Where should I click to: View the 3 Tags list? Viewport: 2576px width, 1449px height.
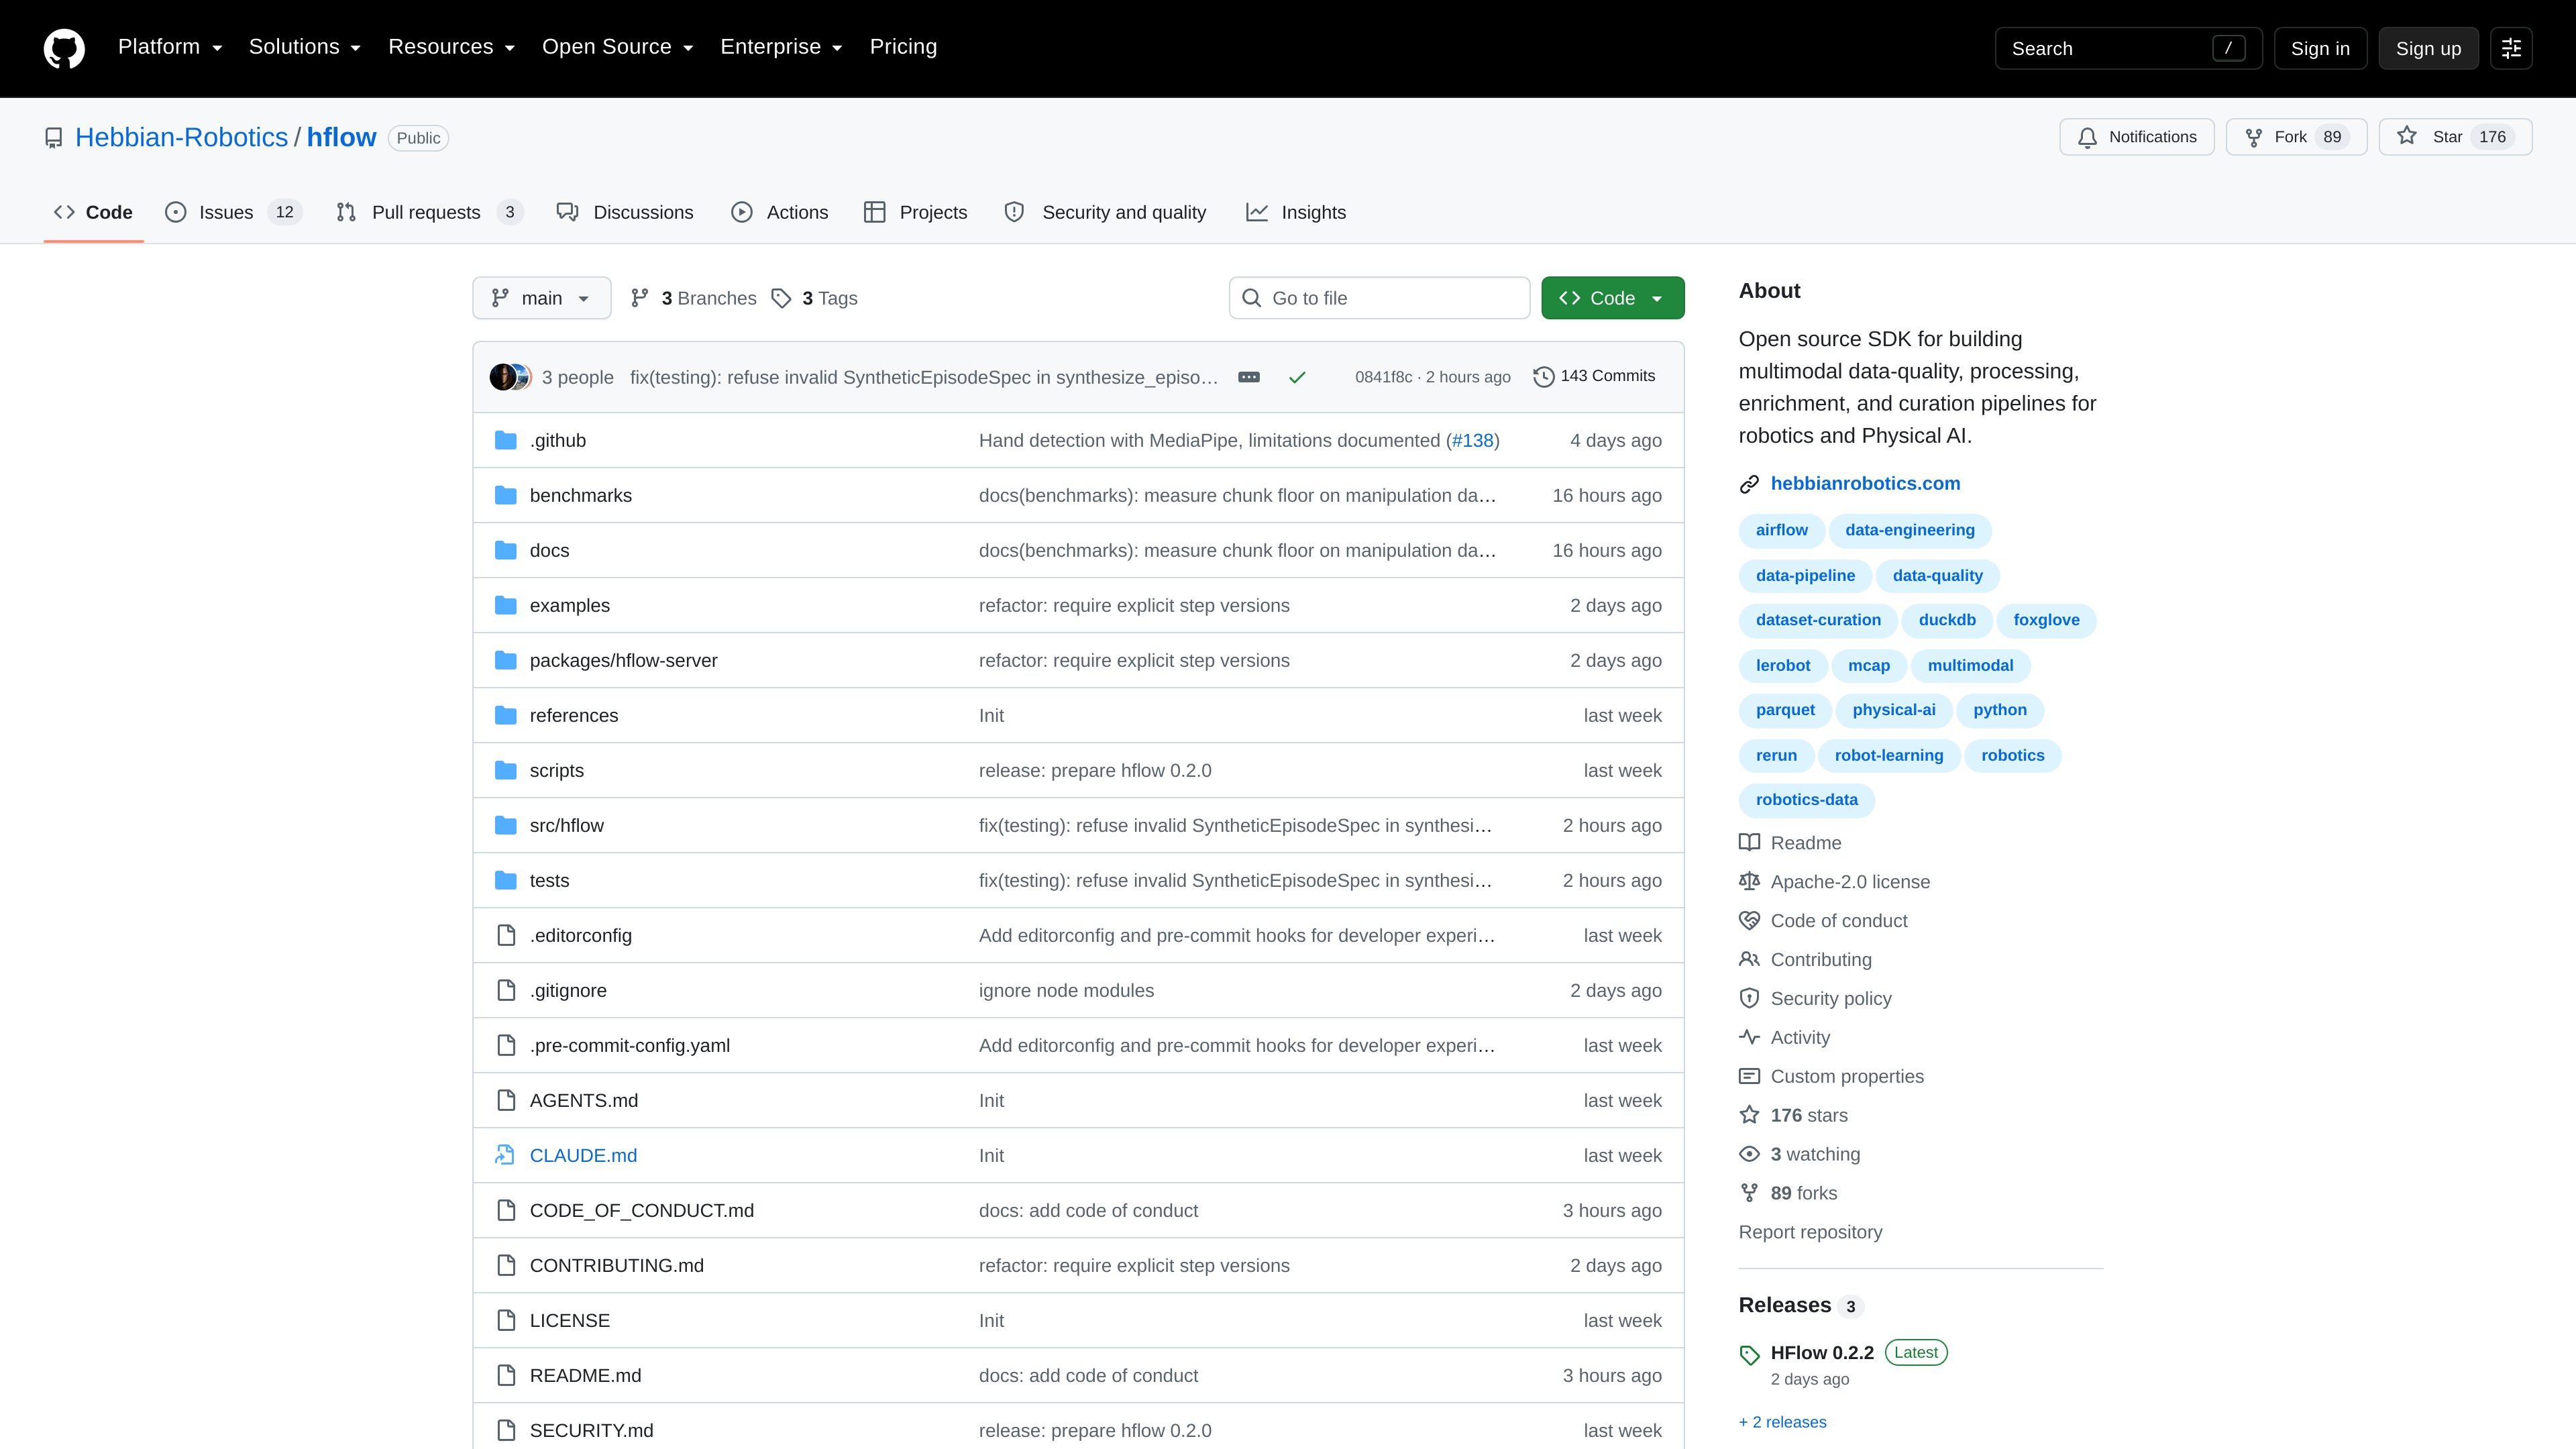point(815,298)
